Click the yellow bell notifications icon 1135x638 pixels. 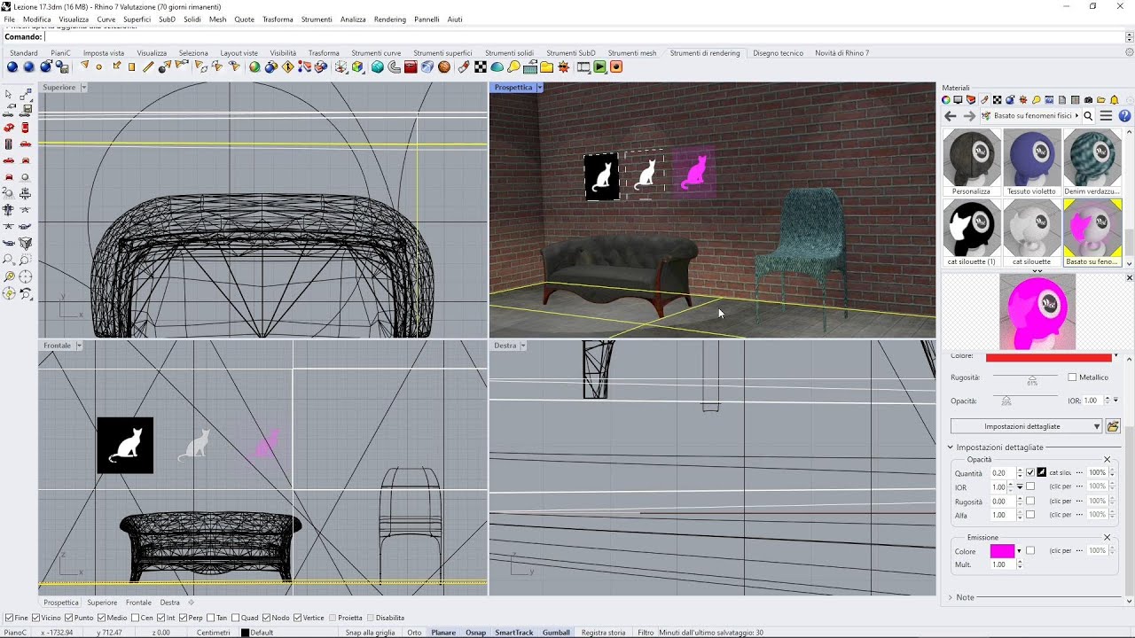click(1115, 100)
